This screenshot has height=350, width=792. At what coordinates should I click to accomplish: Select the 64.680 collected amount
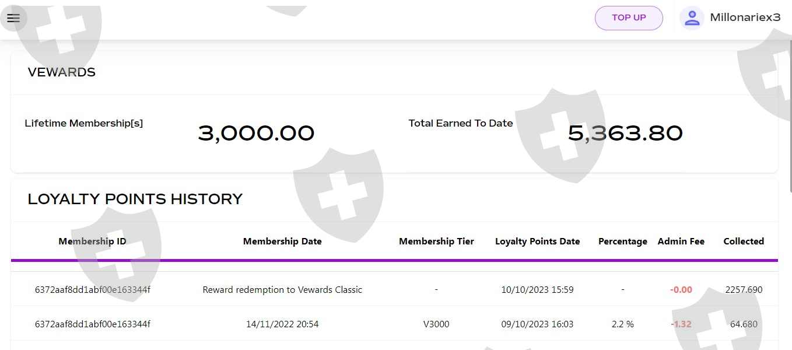[x=744, y=324]
